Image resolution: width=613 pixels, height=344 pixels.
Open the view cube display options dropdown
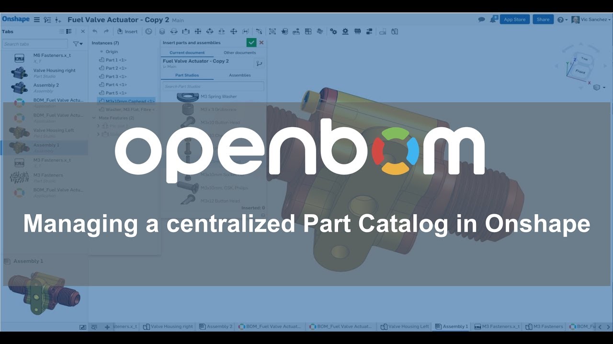tap(599, 87)
